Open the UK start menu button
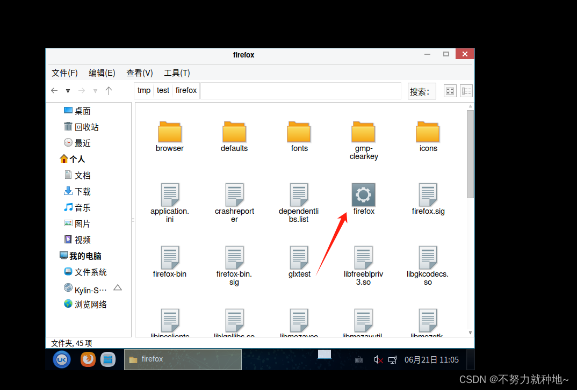The image size is (577, 390). pyautogui.click(x=62, y=359)
